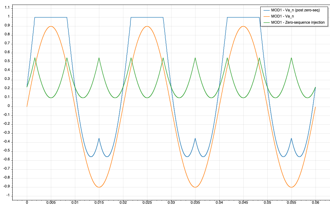Toggle the 'MOD1 - Va_n' legend label
The height and width of the screenshot is (208, 330).
click(x=282, y=16)
